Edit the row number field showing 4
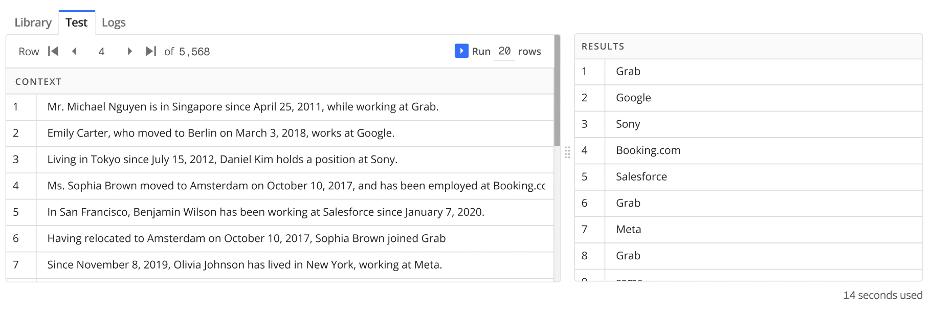Viewport: 931px width, 312px height. (x=102, y=51)
